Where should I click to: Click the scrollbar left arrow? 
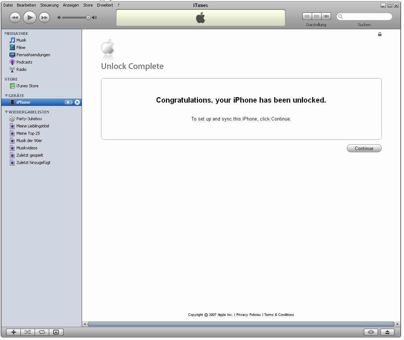pyautogui.click(x=85, y=324)
